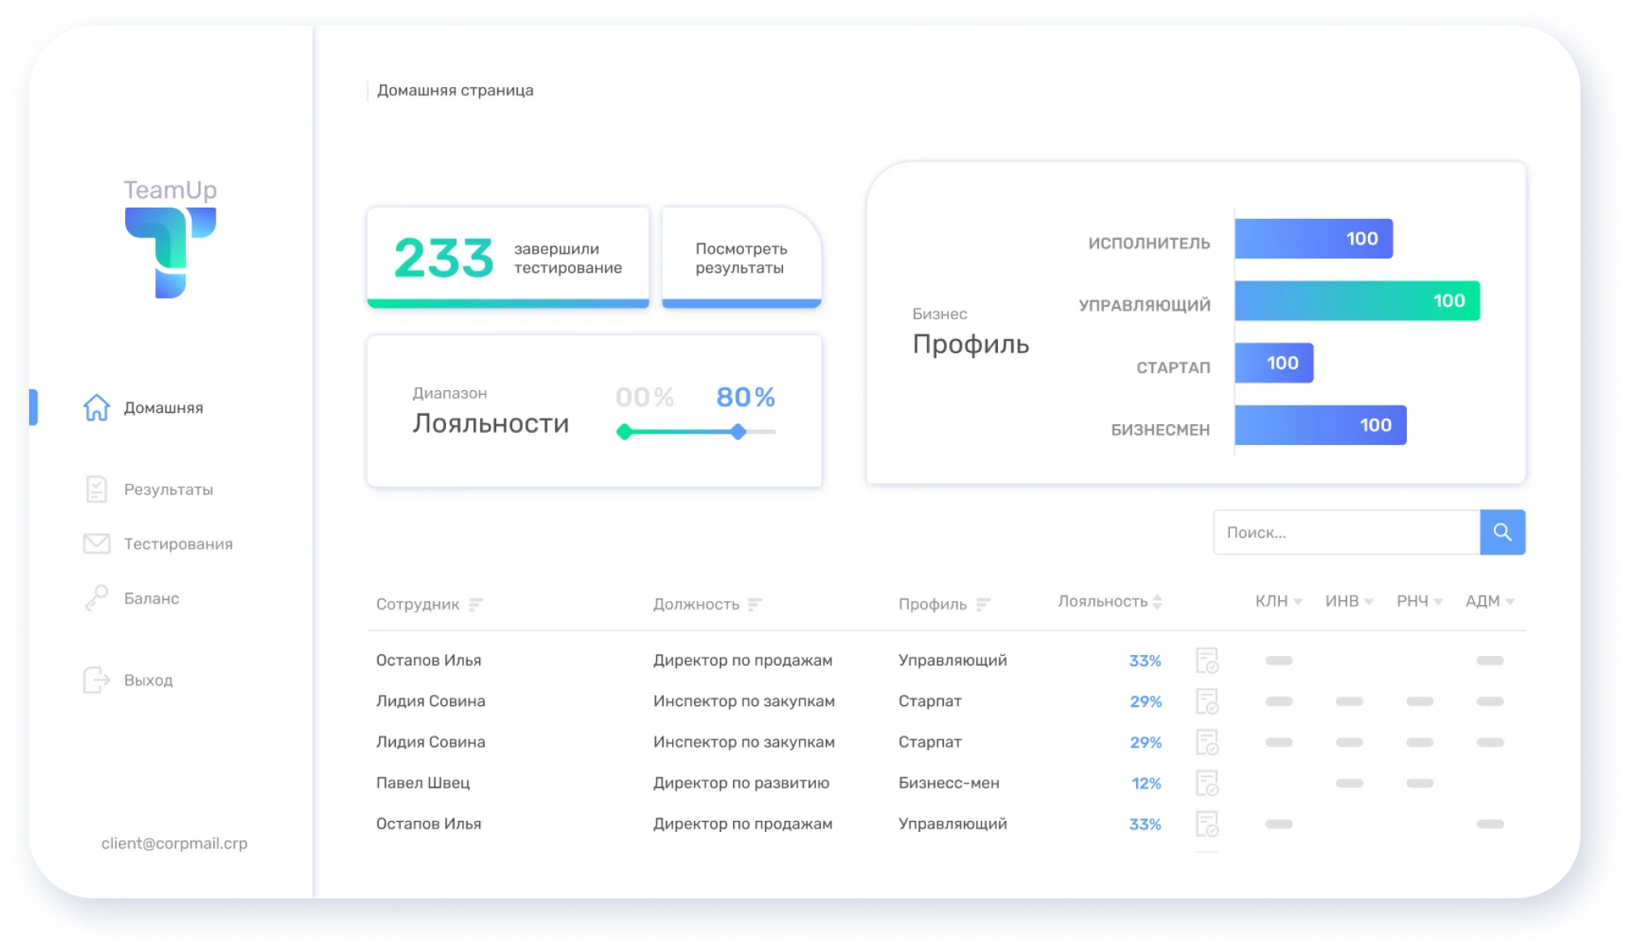Click the Результаты checklist document icon
1629x950 pixels.
(96, 489)
